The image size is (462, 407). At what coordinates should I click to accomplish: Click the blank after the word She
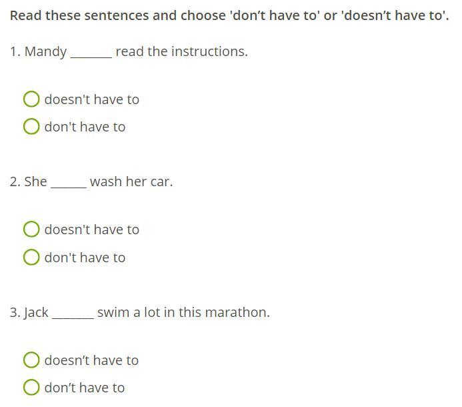pos(69,185)
